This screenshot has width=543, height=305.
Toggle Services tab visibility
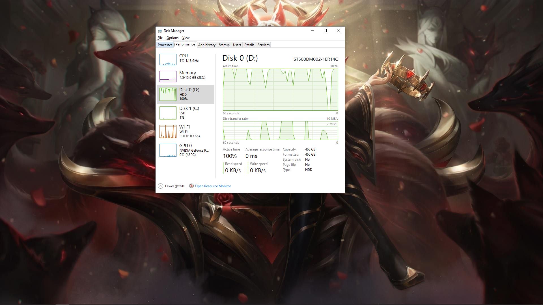click(x=263, y=45)
